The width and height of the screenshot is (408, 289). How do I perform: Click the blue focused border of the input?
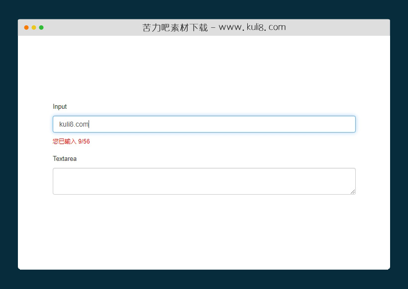(204, 116)
